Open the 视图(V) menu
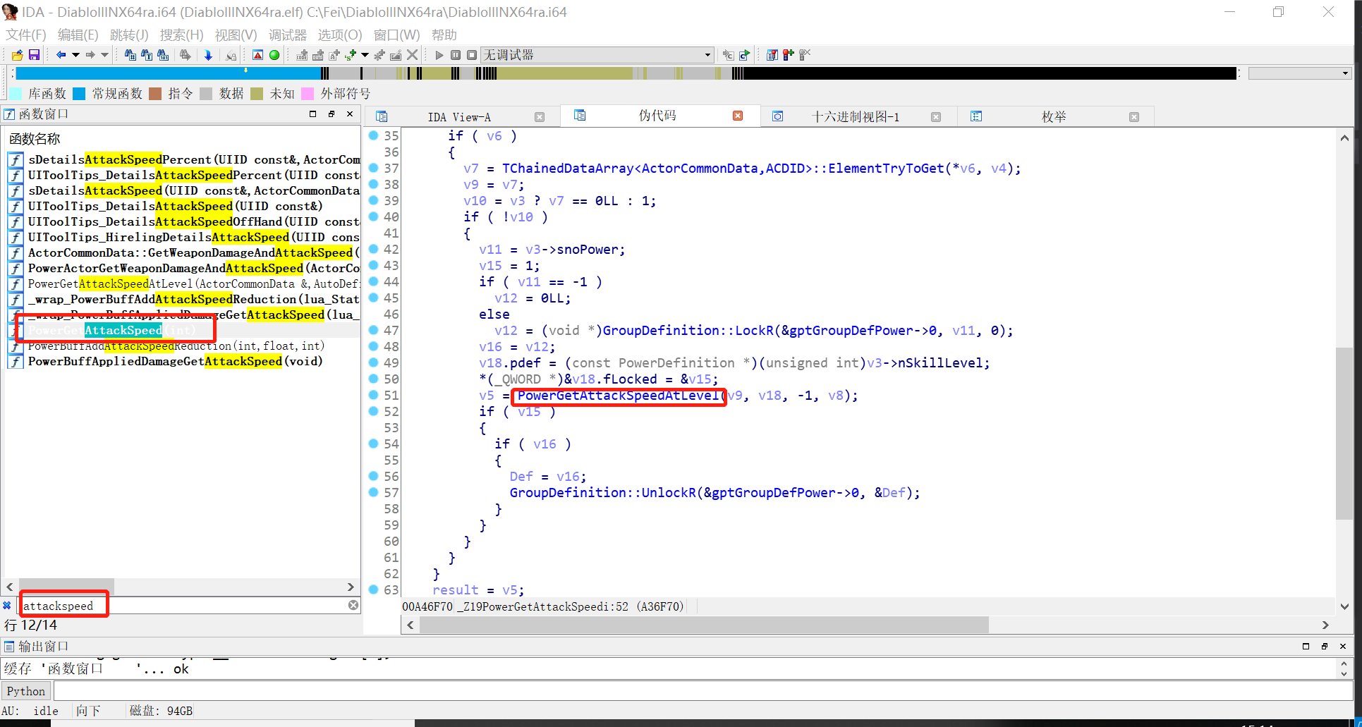 click(x=236, y=35)
